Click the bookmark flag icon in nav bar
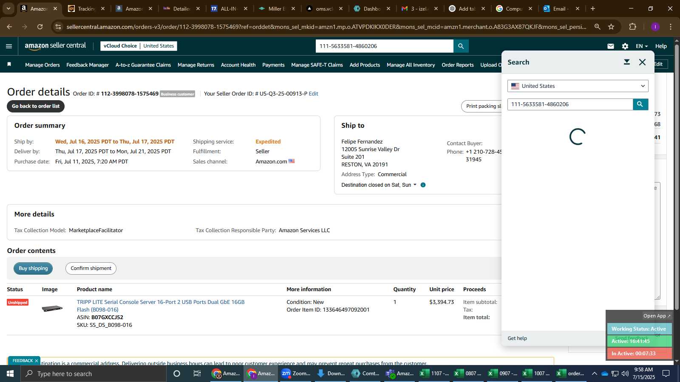 pos(9,65)
